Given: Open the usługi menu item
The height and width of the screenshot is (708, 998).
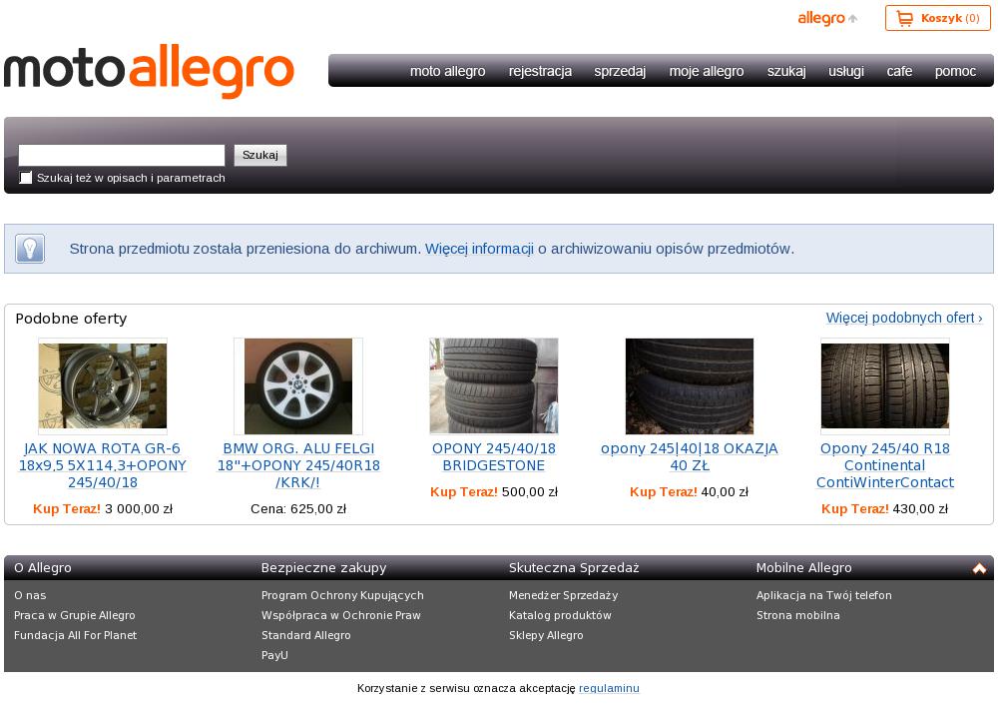Looking at the screenshot, I should click(846, 71).
